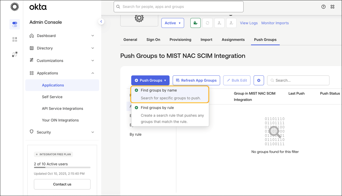Select the add-apps icon in left rail
Screen dimensions: 342x196
tap(15, 39)
